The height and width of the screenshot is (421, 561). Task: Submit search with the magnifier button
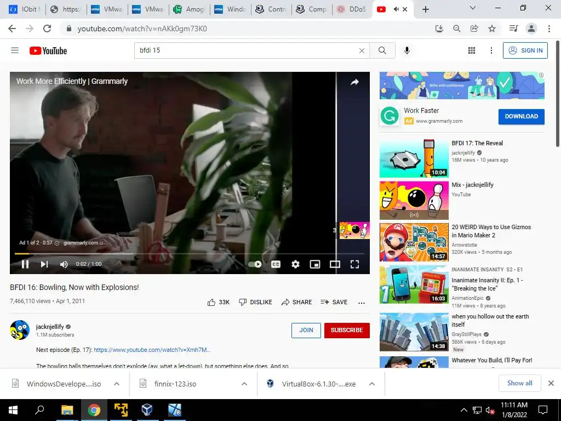tap(382, 50)
